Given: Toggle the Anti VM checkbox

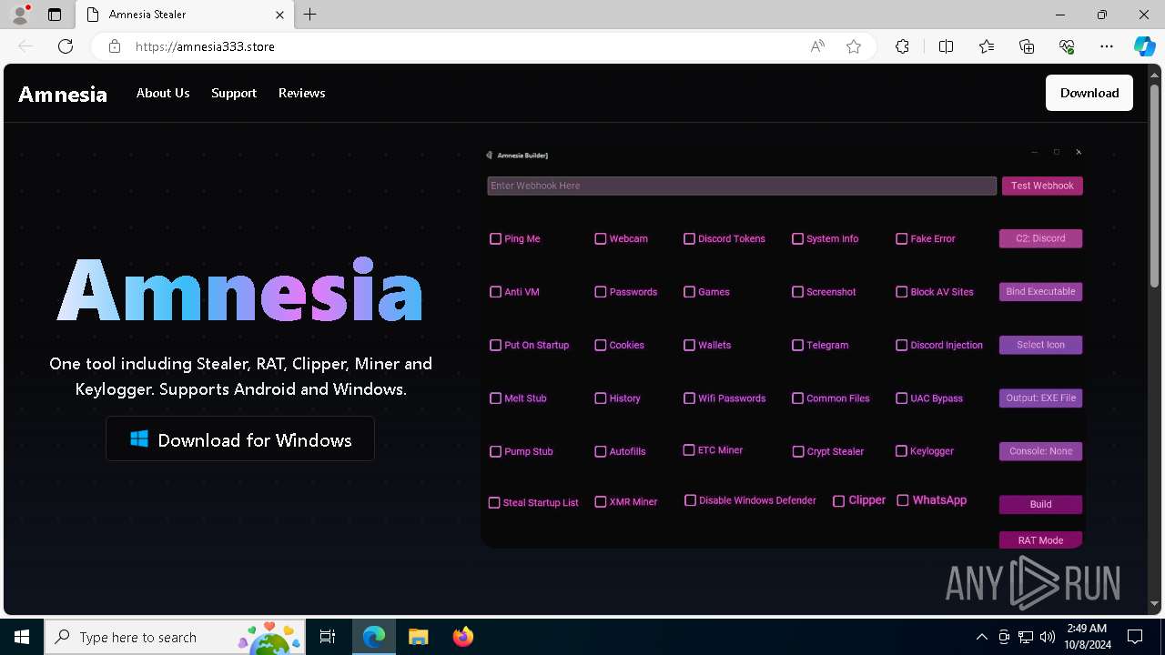Looking at the screenshot, I should coord(495,292).
